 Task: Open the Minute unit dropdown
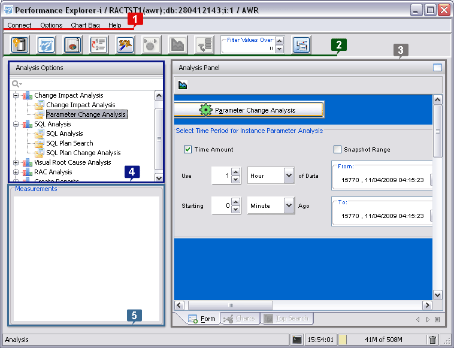[289, 205]
